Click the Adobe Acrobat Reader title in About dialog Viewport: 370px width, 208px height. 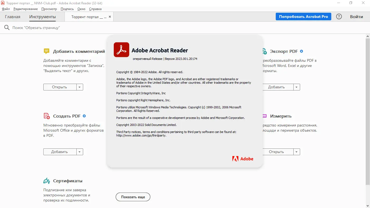point(160,50)
